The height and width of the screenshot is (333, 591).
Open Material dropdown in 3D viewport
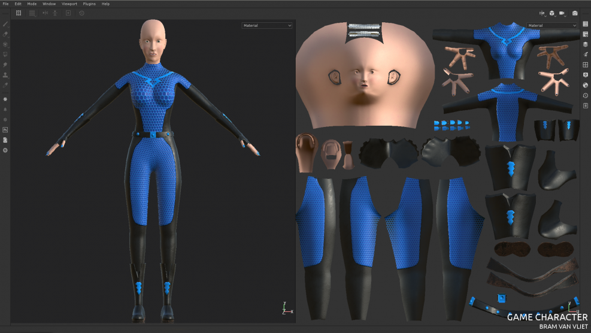[267, 26]
